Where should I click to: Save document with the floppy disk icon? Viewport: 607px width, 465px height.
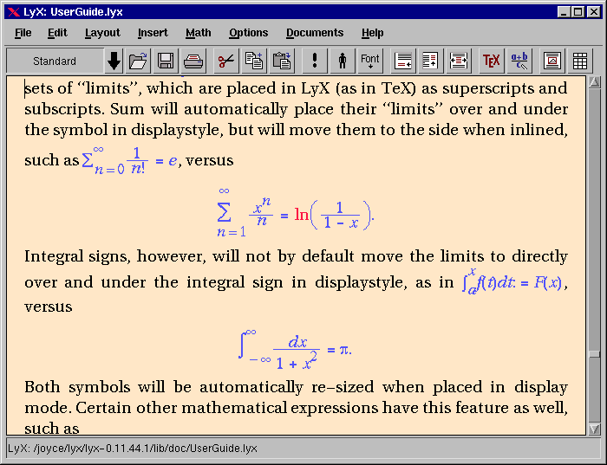pyautogui.click(x=166, y=61)
